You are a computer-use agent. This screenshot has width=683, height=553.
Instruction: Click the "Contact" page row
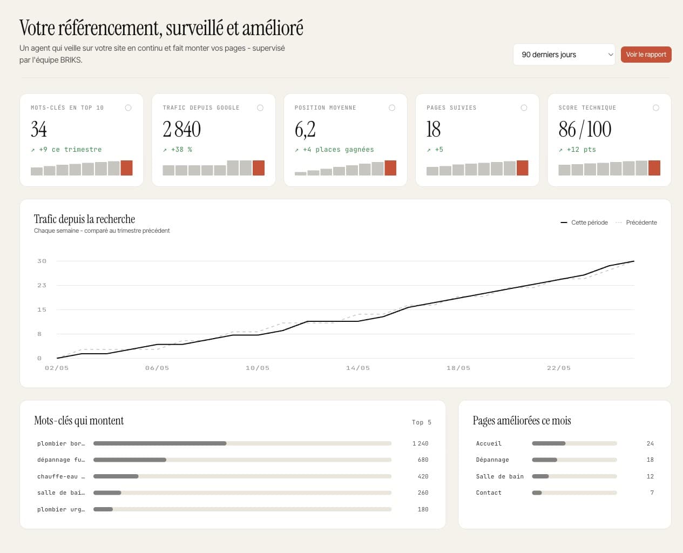pyautogui.click(x=565, y=493)
